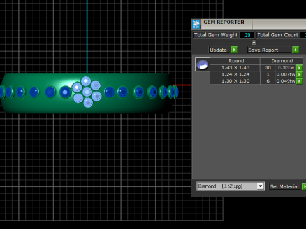The width and height of the screenshot is (306, 229).
Task: Select the round gem thumbnail in the report
Action: [203, 64]
